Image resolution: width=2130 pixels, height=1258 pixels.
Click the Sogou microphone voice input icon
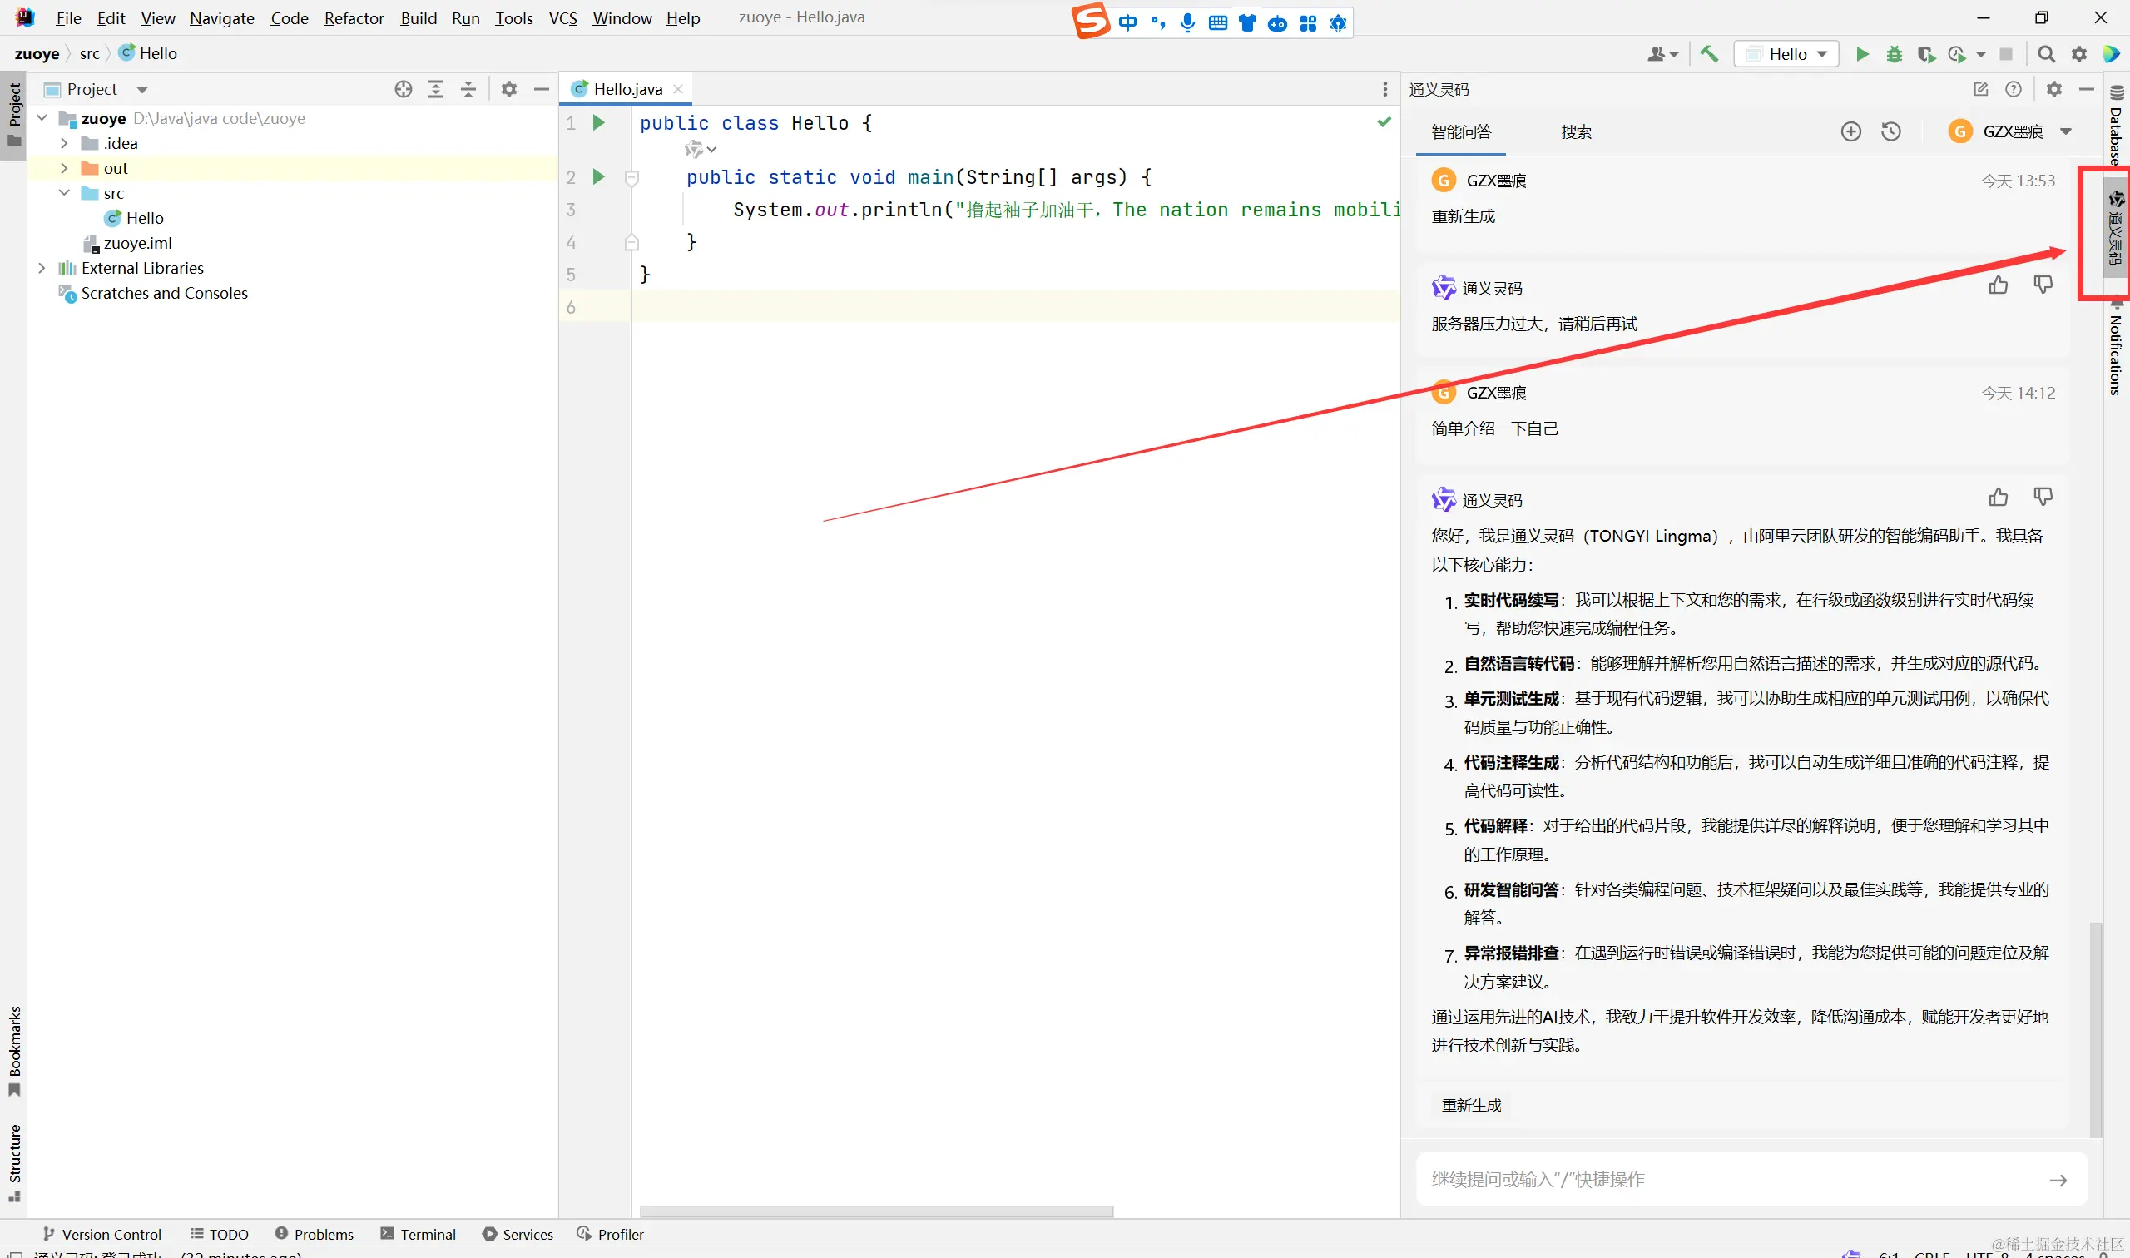1187,23
